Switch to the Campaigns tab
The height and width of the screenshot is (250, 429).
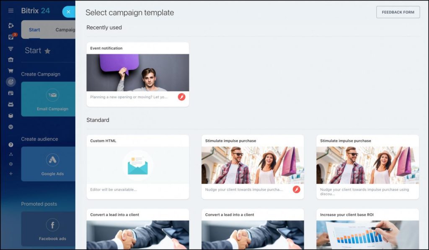65,30
